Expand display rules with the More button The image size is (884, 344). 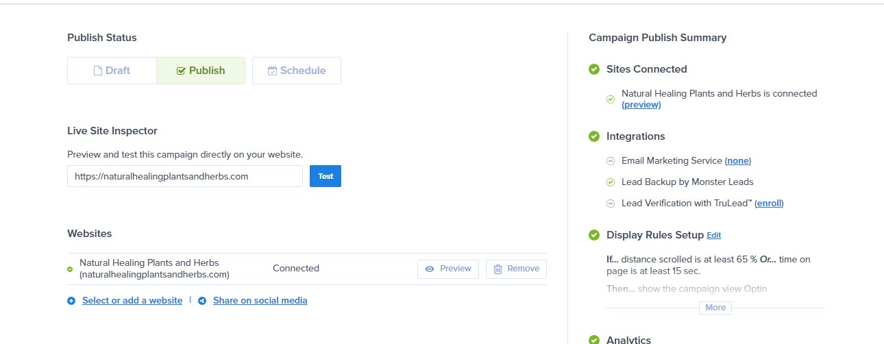coord(715,308)
